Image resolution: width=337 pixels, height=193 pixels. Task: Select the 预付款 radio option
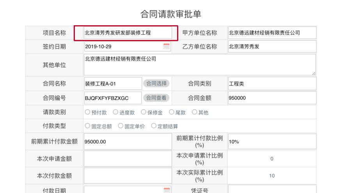(x=87, y=112)
